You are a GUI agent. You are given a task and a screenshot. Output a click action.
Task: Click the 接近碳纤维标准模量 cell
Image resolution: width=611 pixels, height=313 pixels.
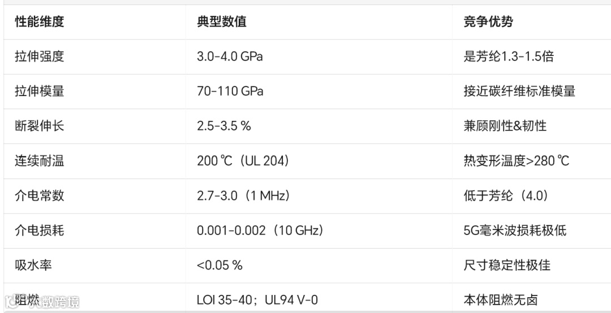(x=519, y=91)
